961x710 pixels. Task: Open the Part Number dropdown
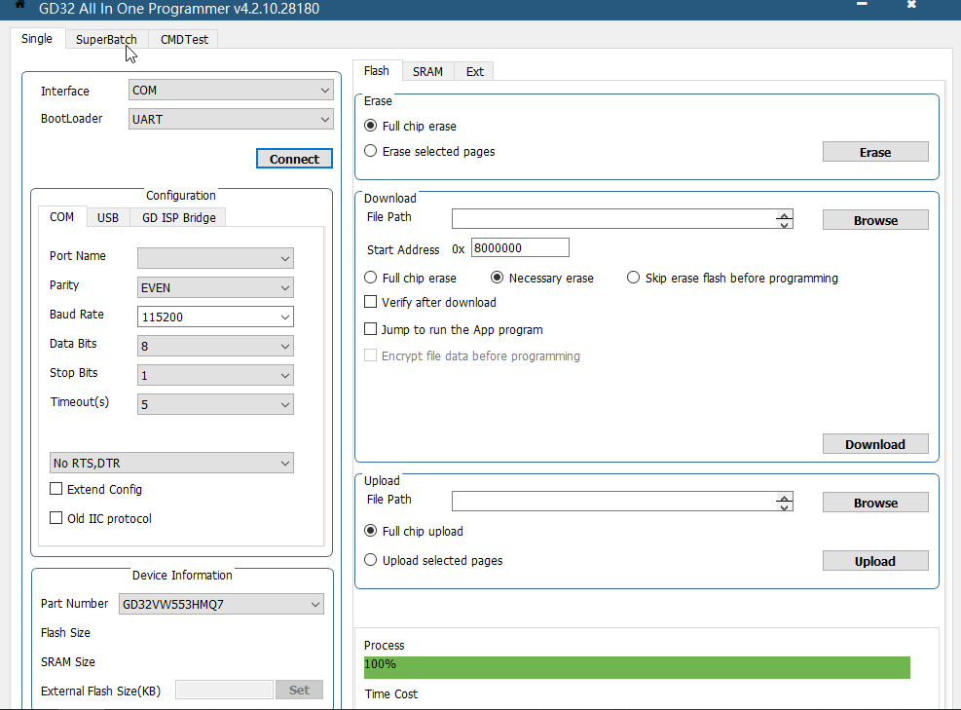(221, 605)
